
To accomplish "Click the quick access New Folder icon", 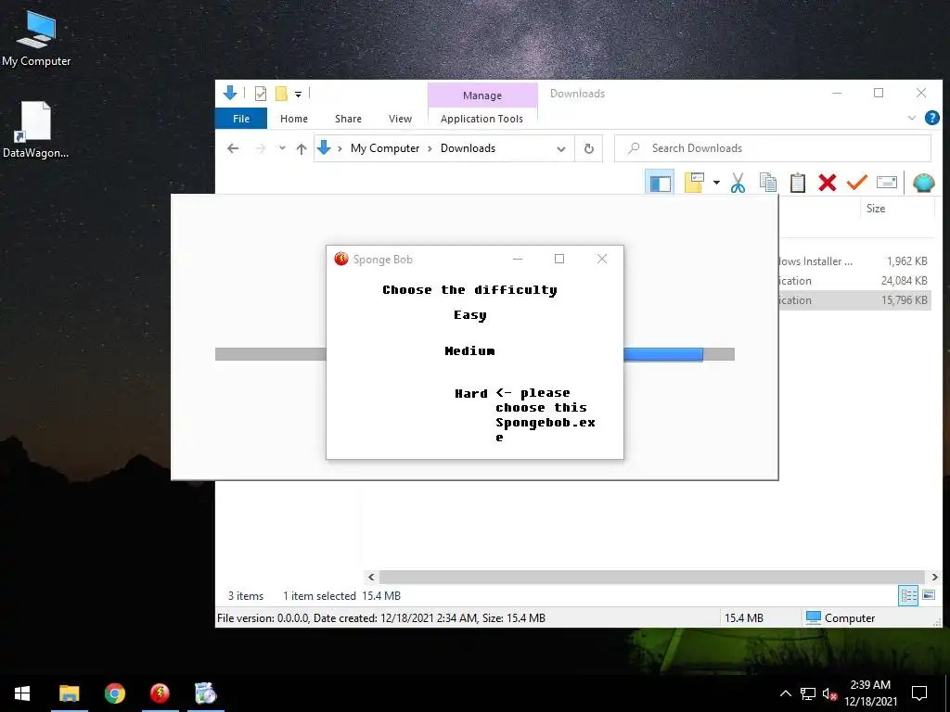I will (281, 94).
